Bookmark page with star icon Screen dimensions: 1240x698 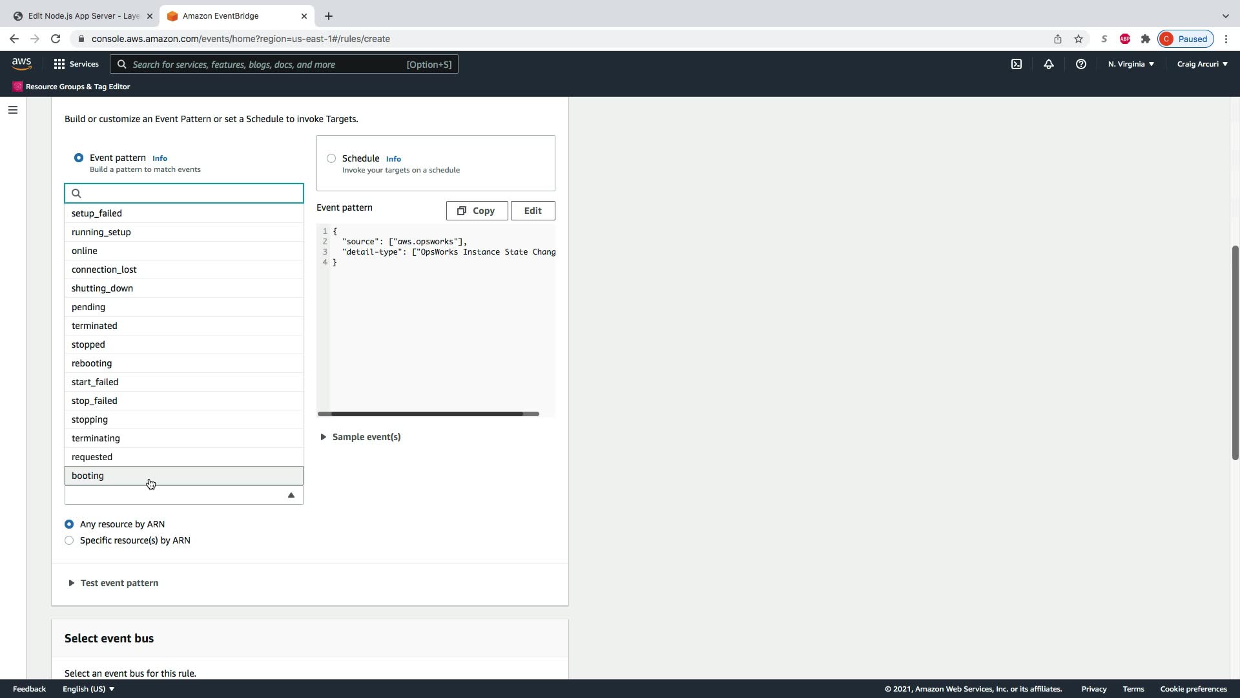tap(1079, 39)
